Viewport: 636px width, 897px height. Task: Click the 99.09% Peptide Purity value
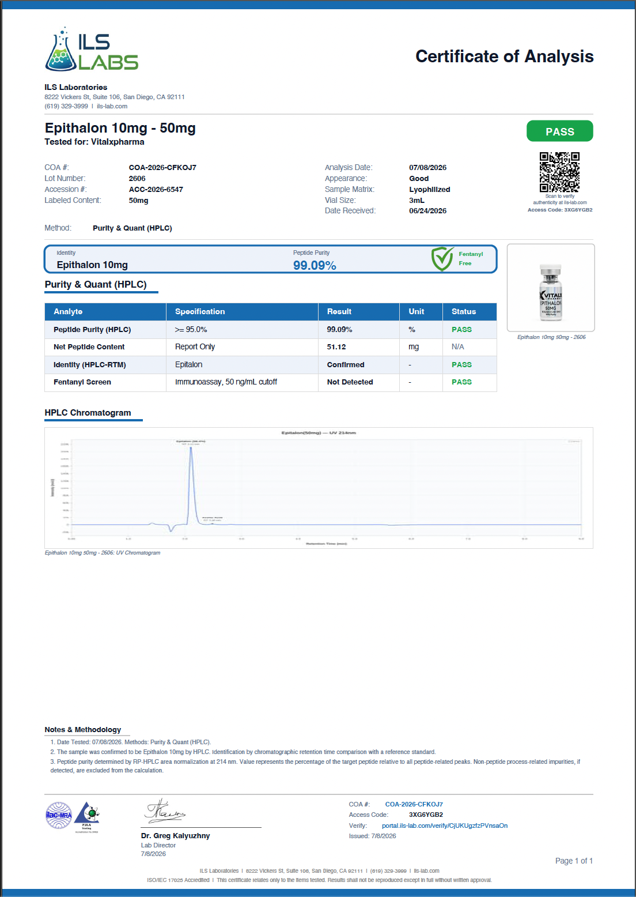315,265
